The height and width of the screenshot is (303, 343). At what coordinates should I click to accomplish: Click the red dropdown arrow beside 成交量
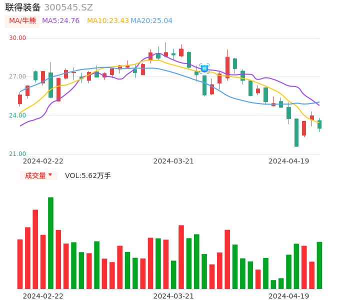[50, 175]
